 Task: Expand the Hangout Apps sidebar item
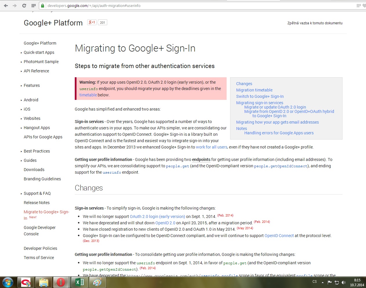pos(37,128)
